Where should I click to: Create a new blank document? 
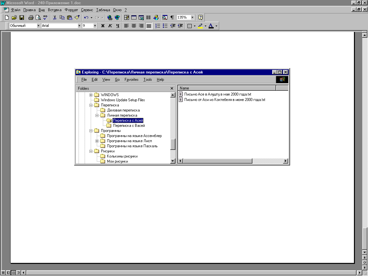coord(7,17)
